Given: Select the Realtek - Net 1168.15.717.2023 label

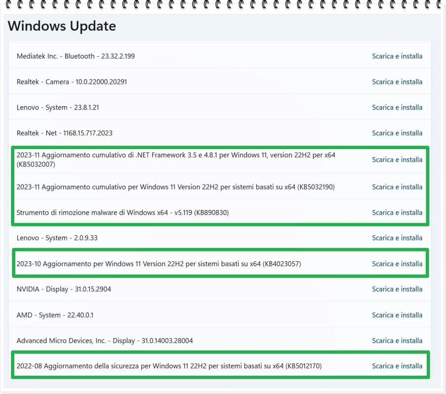Looking at the screenshot, I should (65, 133).
